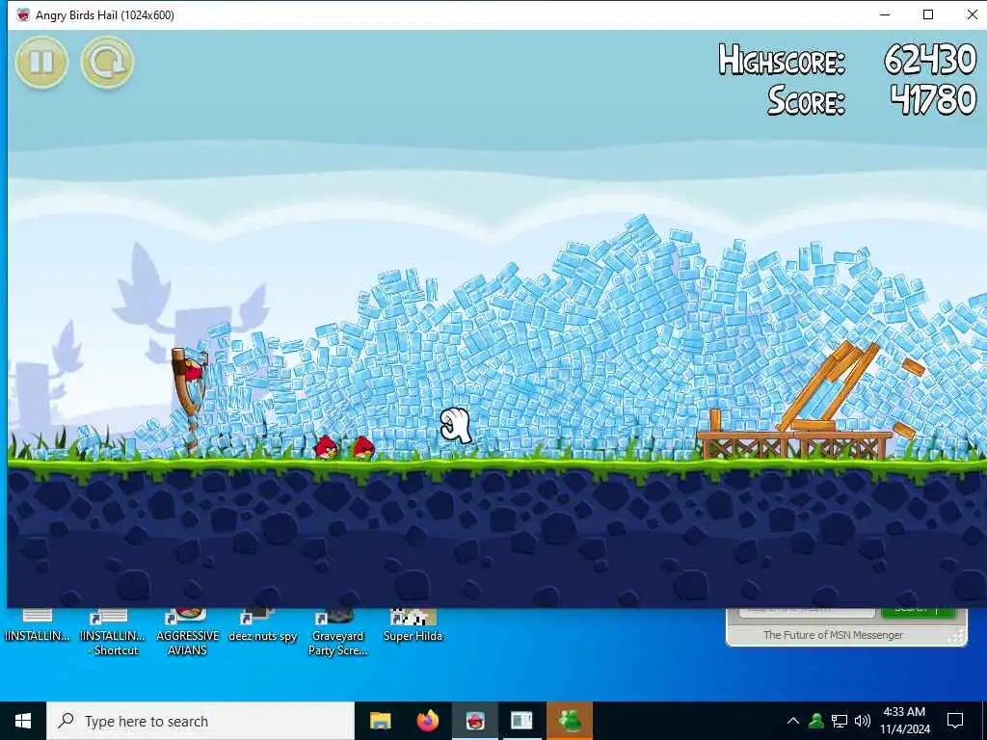Open the volume control in the tray
Image resolution: width=987 pixels, height=740 pixels.
863,721
